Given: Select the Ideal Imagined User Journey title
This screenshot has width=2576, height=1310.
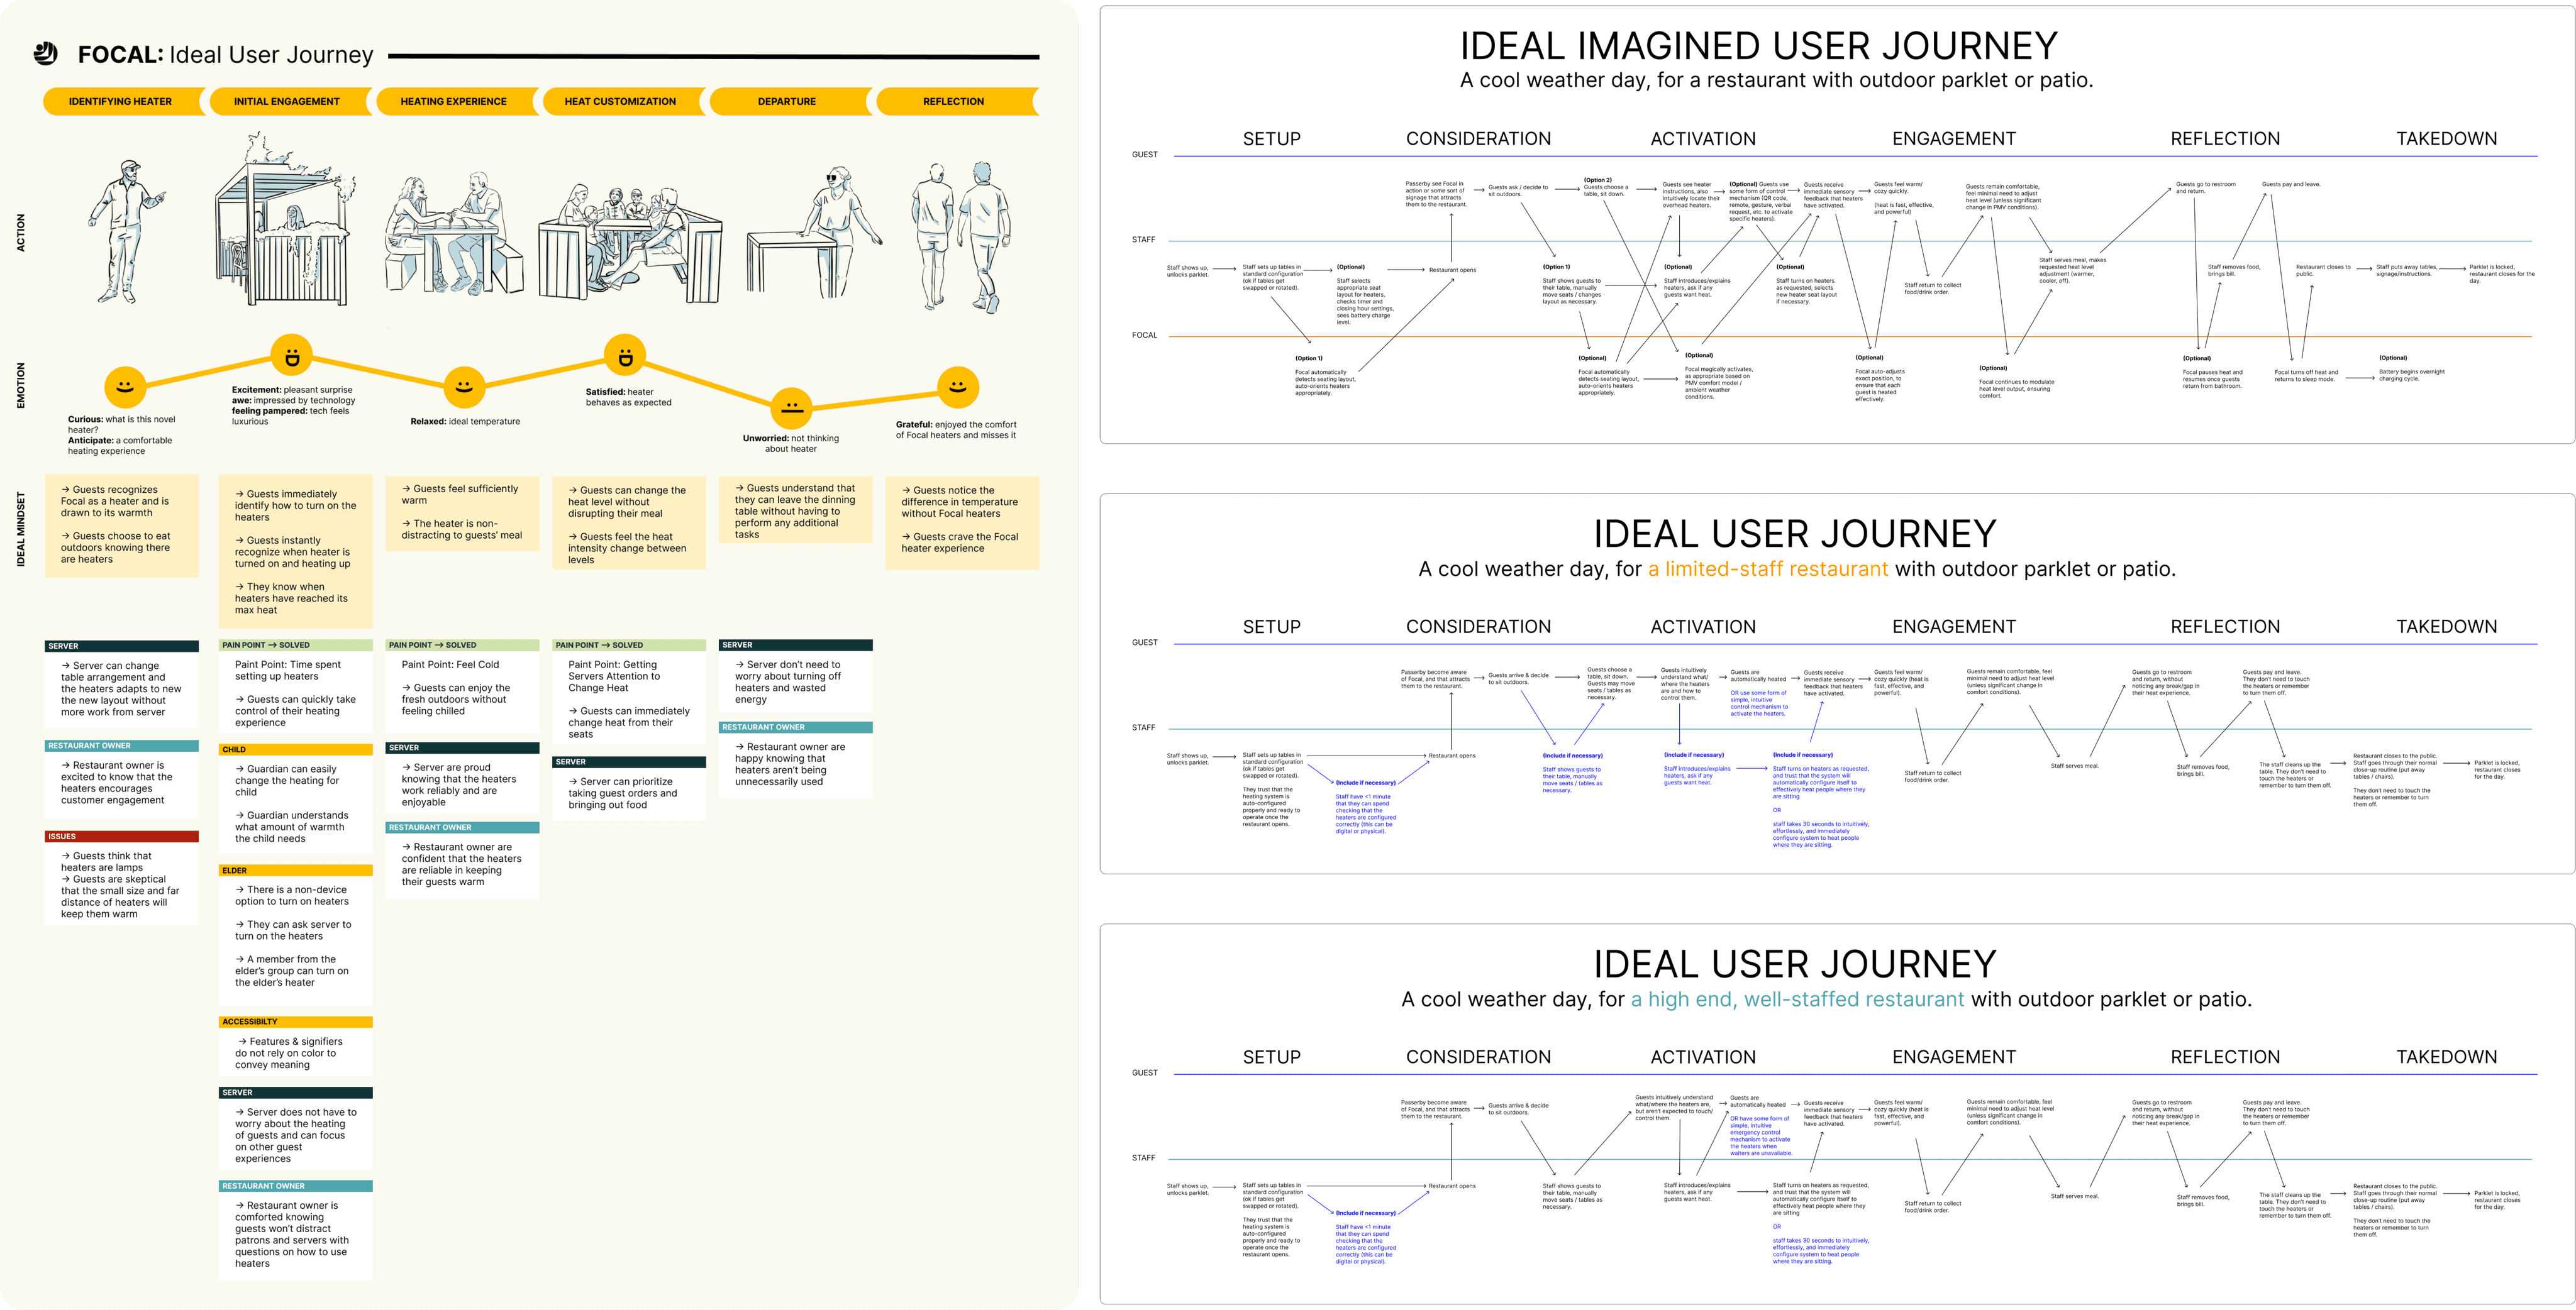Looking at the screenshot, I should [1758, 47].
